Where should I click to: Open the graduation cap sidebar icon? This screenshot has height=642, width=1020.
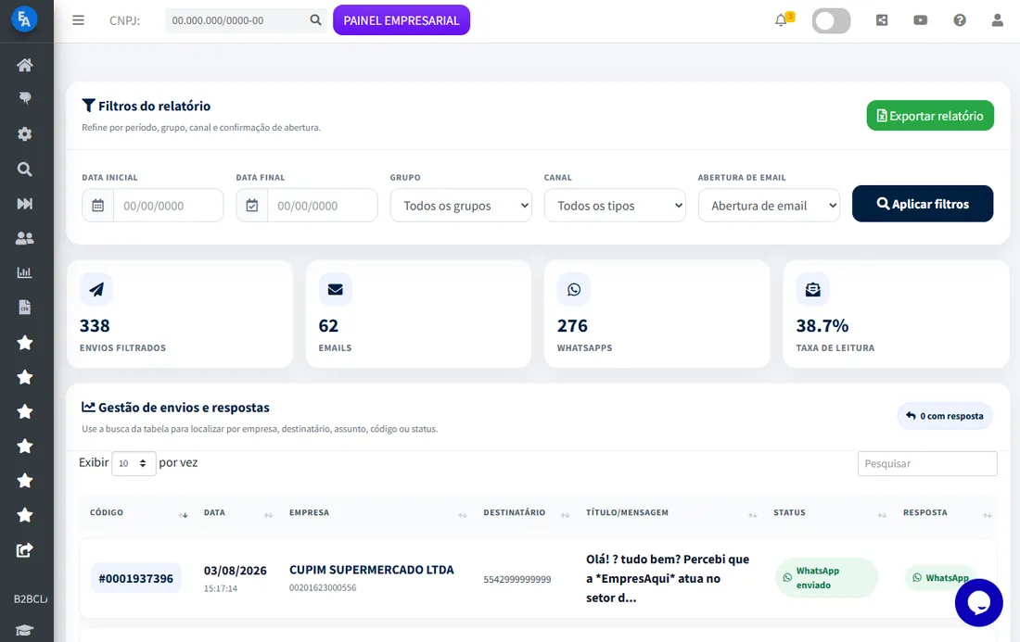25,630
